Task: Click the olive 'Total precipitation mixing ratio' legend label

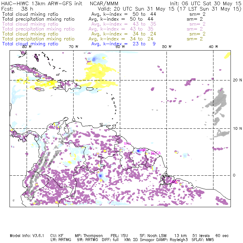Action: point(38,39)
